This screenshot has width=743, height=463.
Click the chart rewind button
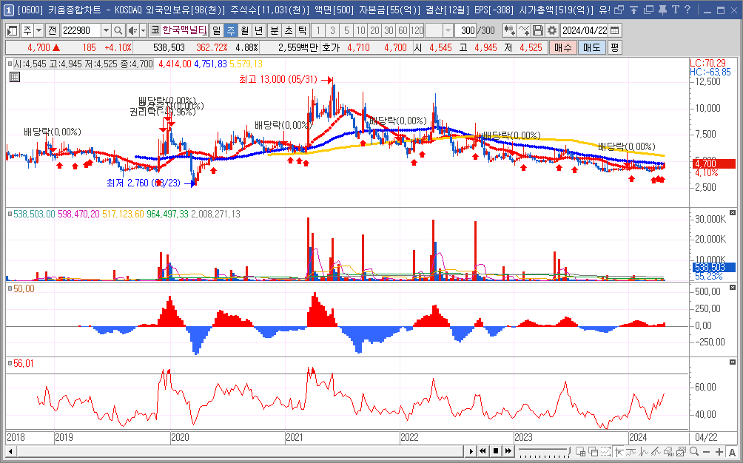click(483, 451)
